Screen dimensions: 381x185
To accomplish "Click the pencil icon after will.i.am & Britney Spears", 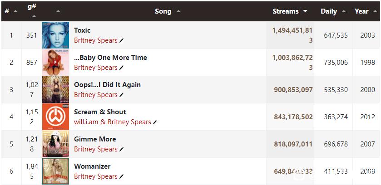I will point(155,122).
